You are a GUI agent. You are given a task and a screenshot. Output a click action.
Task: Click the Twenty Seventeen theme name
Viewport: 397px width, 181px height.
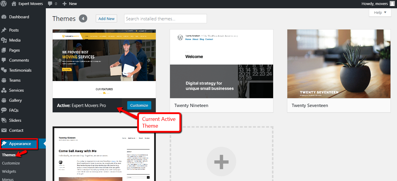(310, 106)
